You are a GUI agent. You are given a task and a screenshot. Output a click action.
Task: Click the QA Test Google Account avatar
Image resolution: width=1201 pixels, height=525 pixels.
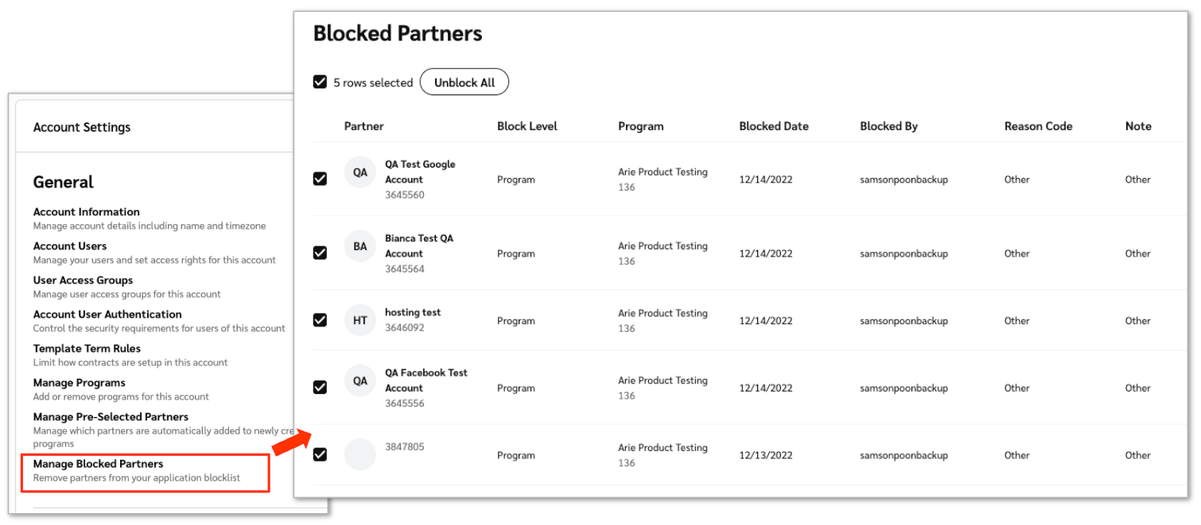click(x=360, y=172)
